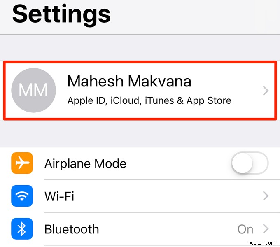Tap the blue Wi-Fi icon
The image size is (280, 247).
[x=22, y=196]
